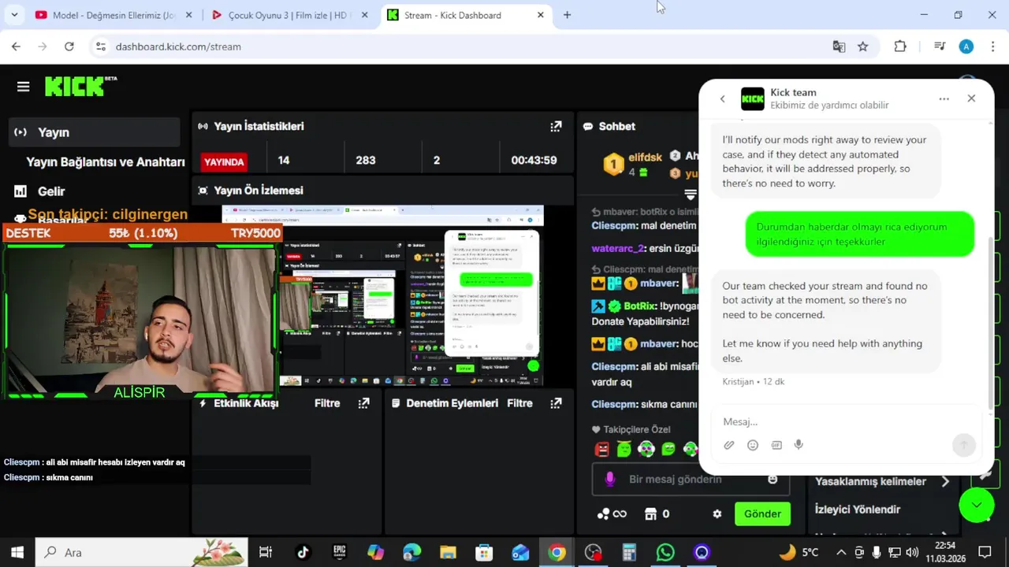1009x567 pixels.
Task: Open a new browser tab
Action: [567, 15]
